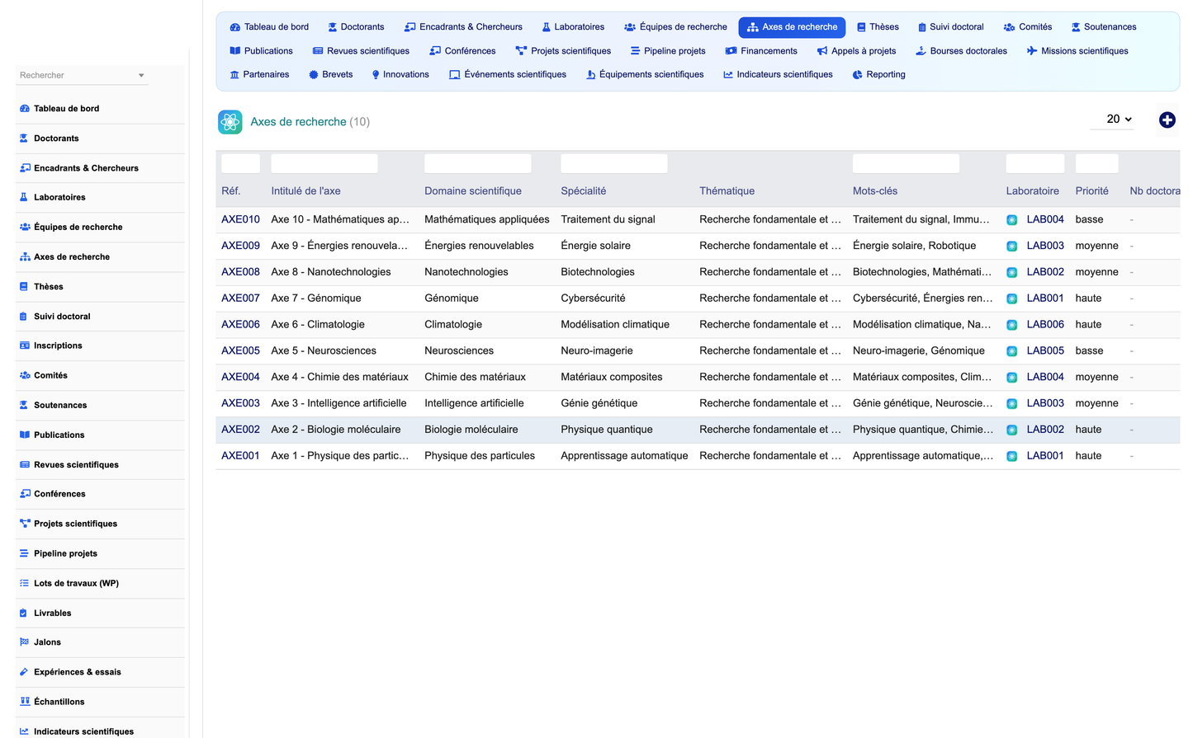
Task: Click the Reporting pie chart icon
Action: click(858, 74)
